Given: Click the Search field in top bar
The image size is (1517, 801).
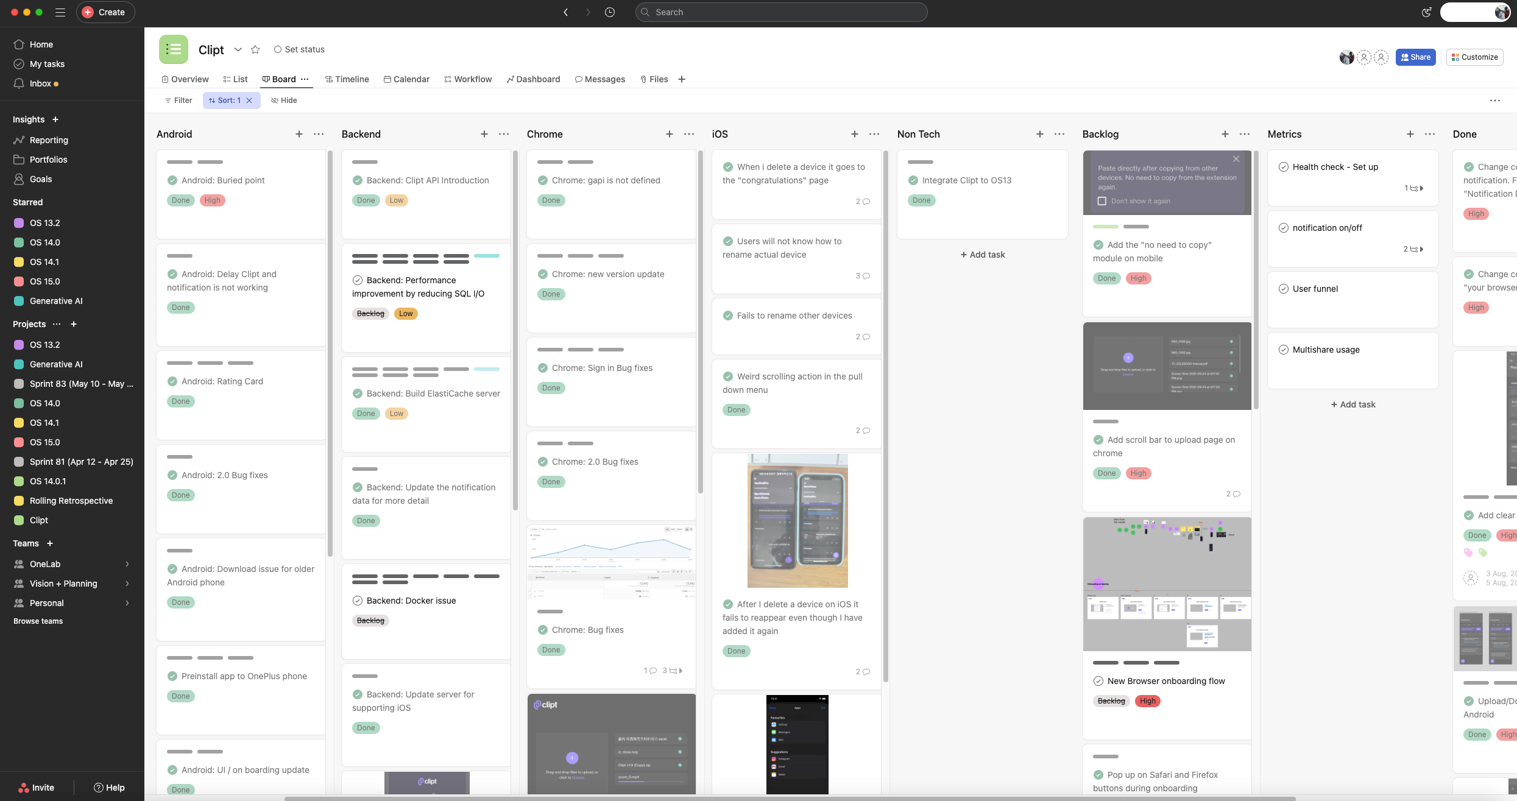Looking at the screenshot, I should pyautogui.click(x=781, y=12).
